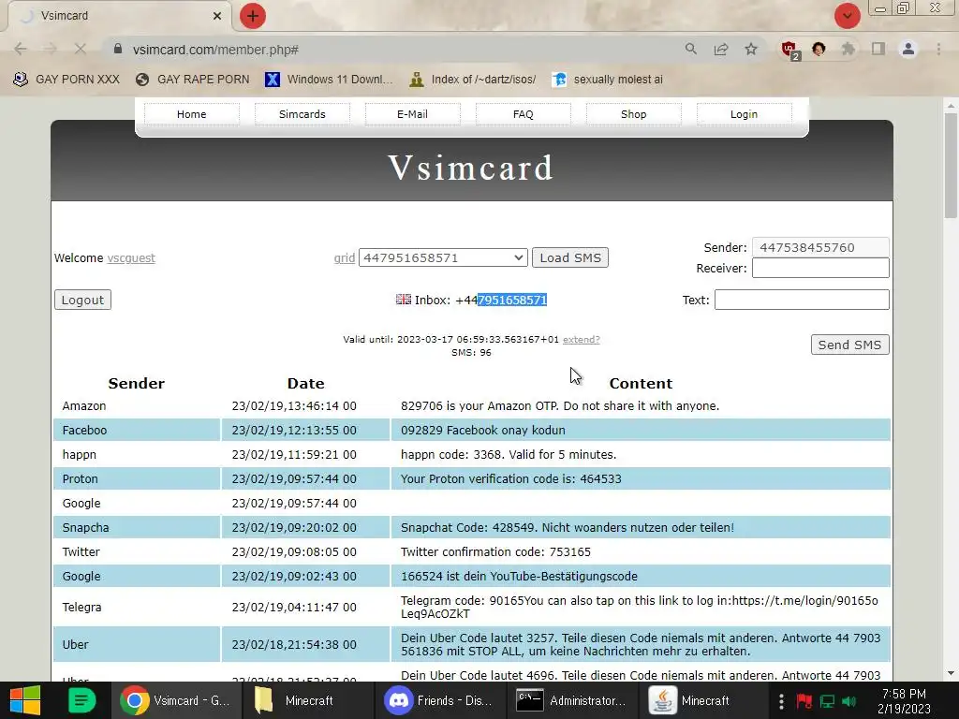
Task: Click the address bar URL
Action: pyautogui.click(x=215, y=50)
